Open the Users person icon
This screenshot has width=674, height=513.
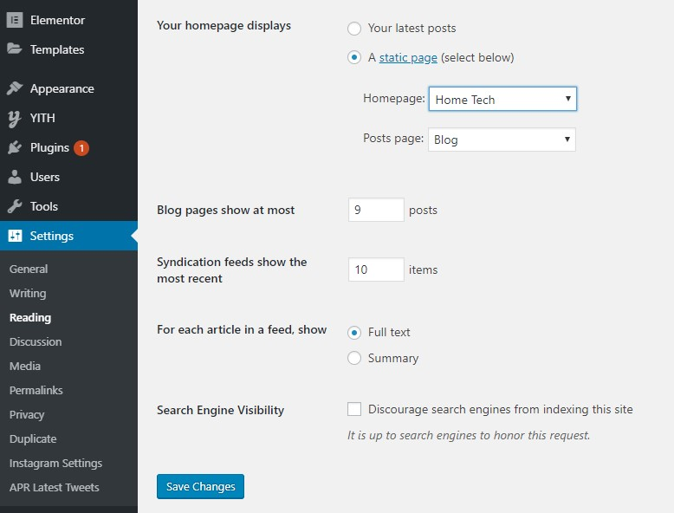pos(15,177)
